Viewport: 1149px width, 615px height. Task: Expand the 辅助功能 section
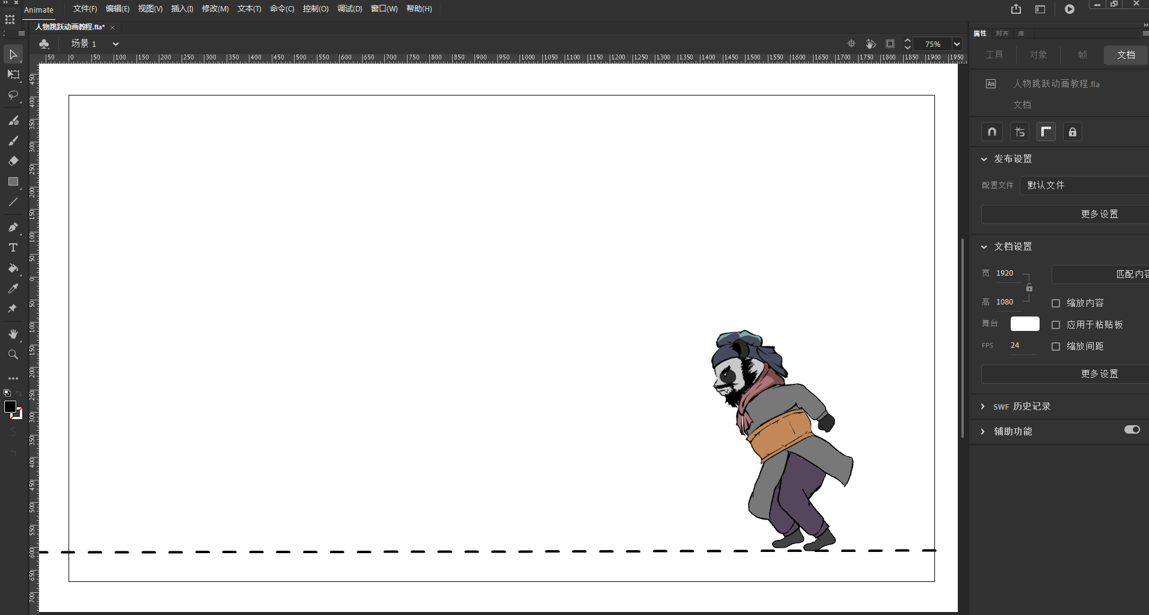(983, 432)
